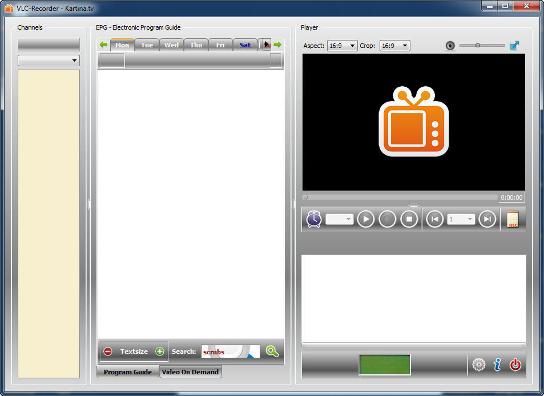Expand the Aspect ratio dropdown

point(342,46)
